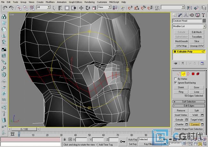The image size is (208, 147).
Task: Toggle the Percent Snap icon
Action: click(143, 8)
